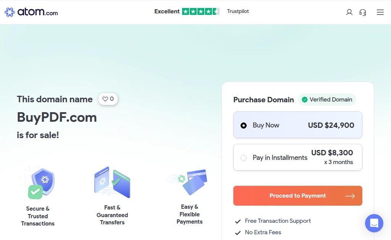Click the headset support icon

tap(363, 12)
